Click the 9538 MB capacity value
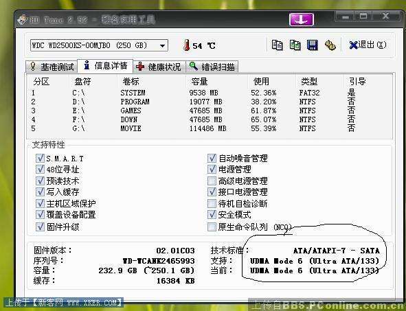 tap(203, 93)
